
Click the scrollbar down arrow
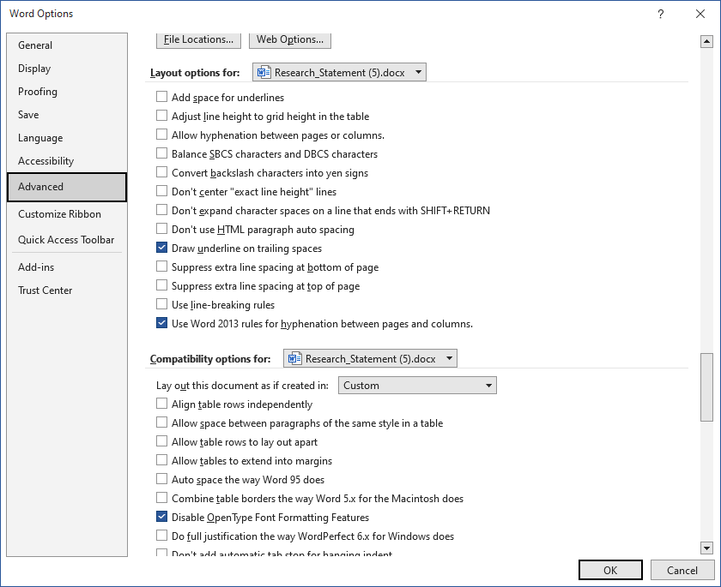(x=706, y=548)
